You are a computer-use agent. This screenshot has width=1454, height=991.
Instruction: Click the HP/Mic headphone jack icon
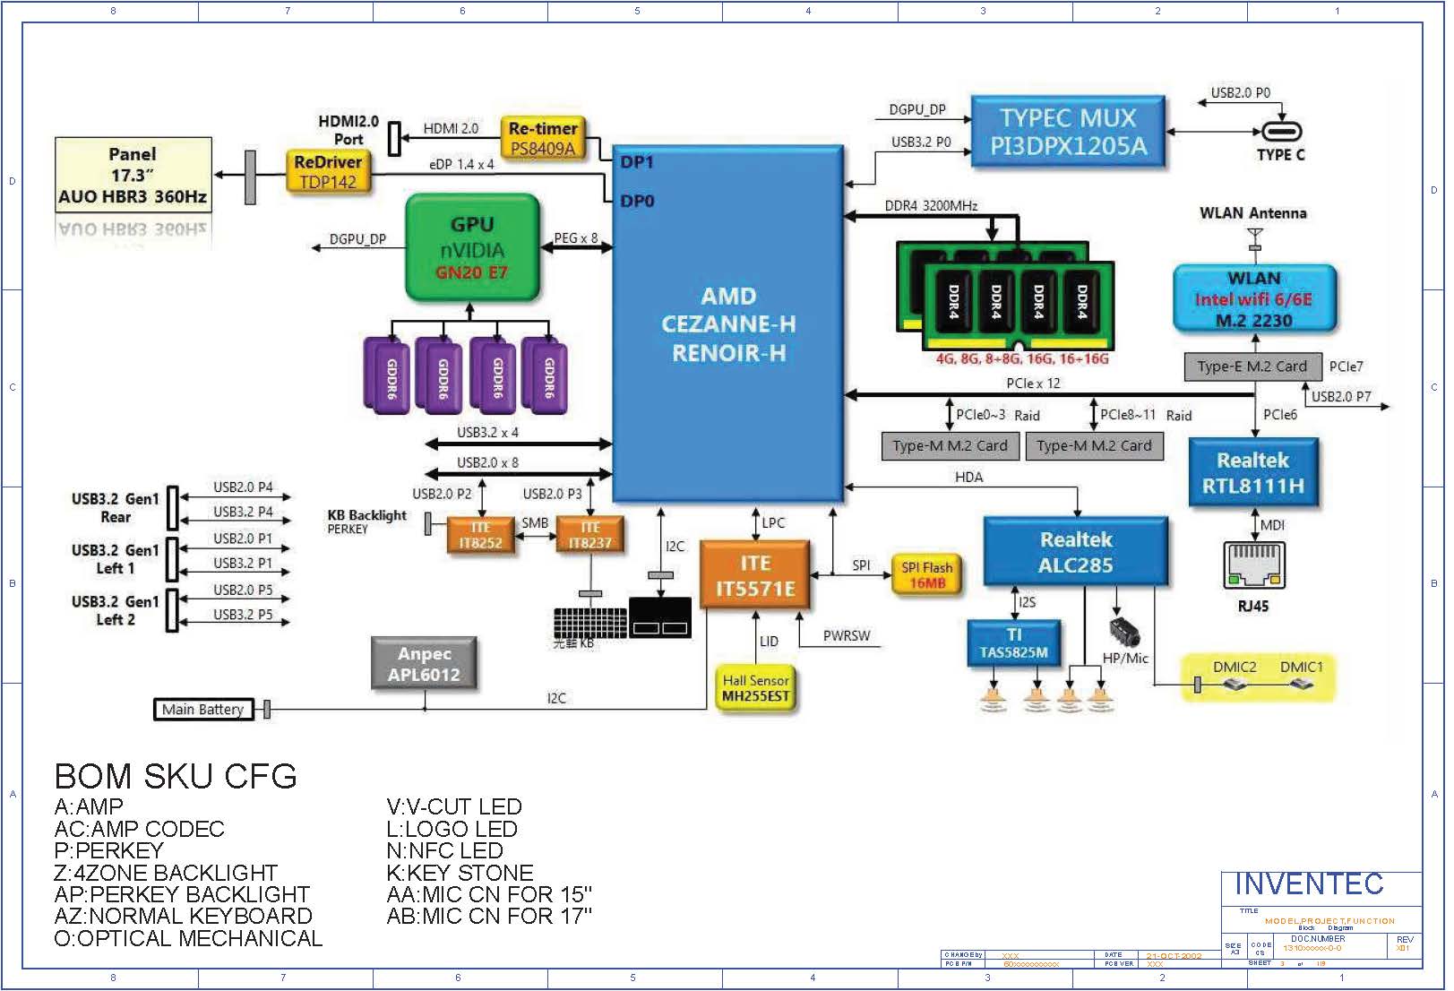[1124, 632]
